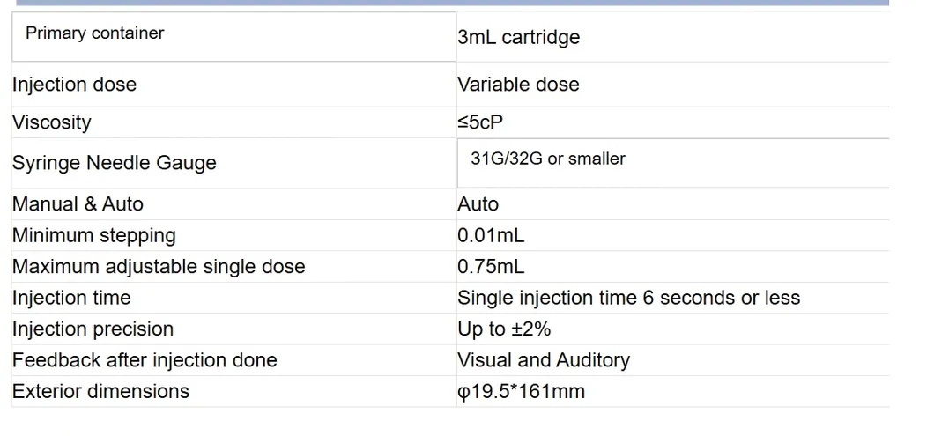Click the 'Injection time' row label
The width and height of the screenshot is (934, 436).
71,298
